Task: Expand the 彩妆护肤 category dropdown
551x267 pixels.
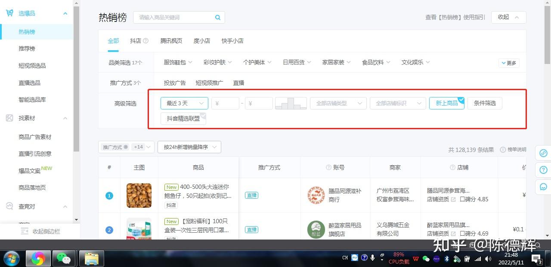Action: pos(217,62)
